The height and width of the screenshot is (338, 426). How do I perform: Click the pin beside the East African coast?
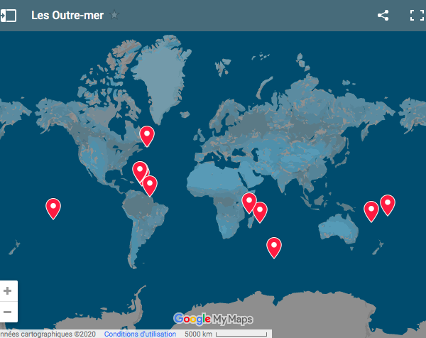(x=249, y=202)
